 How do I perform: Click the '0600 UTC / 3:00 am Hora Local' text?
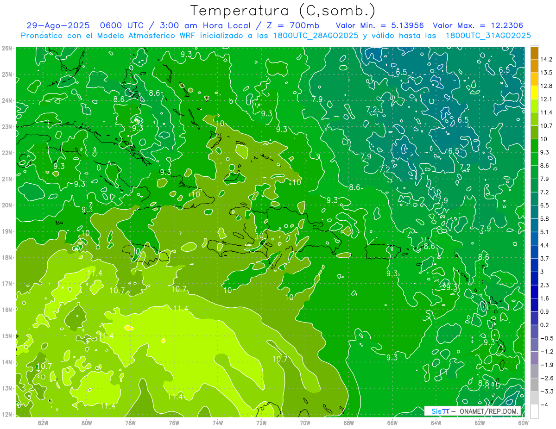click(176, 25)
